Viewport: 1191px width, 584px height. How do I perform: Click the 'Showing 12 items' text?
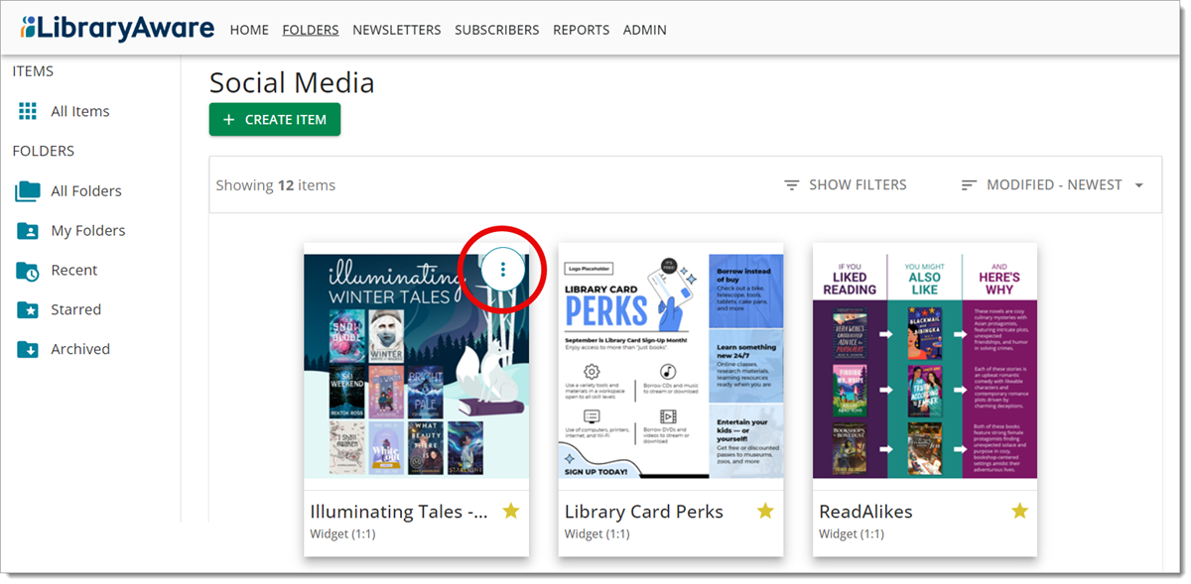point(276,185)
